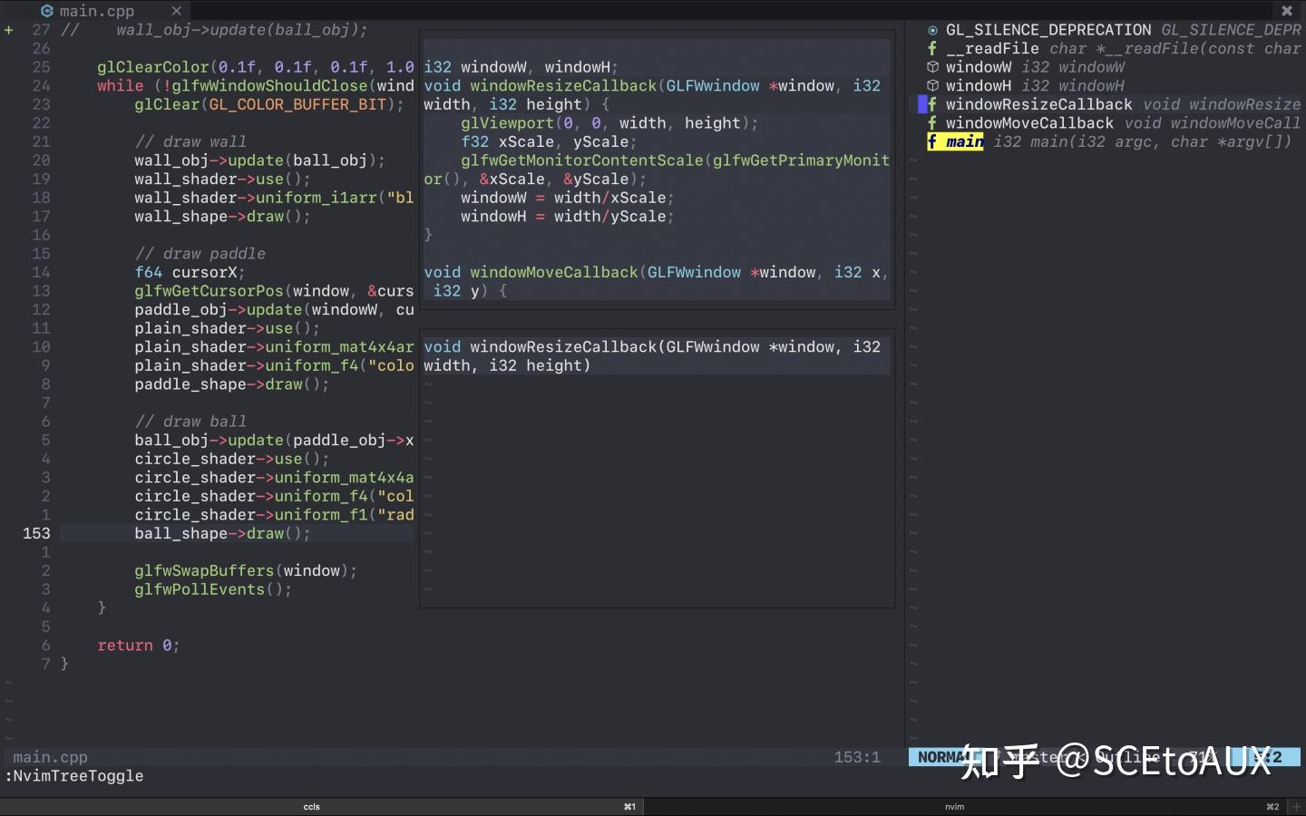Select the main.cpp editor tab

point(94,11)
